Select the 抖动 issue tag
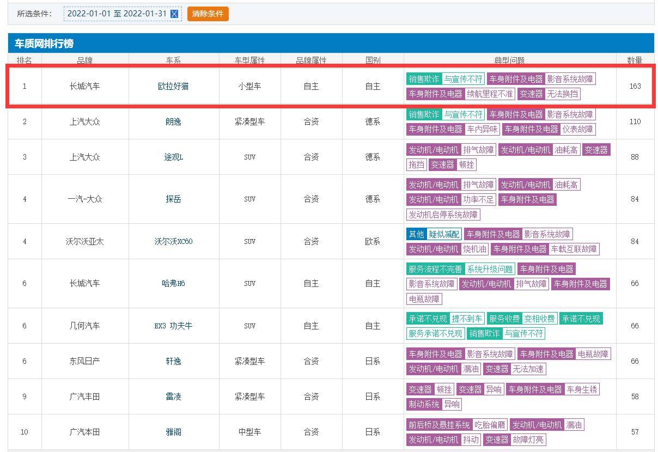The width and height of the screenshot is (658, 452). 471,439
